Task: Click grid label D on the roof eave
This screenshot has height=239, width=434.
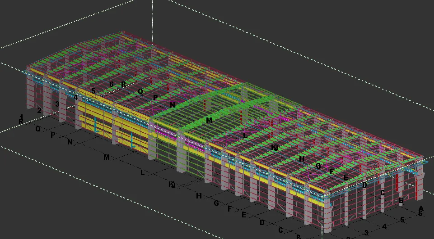Action: pos(364,185)
